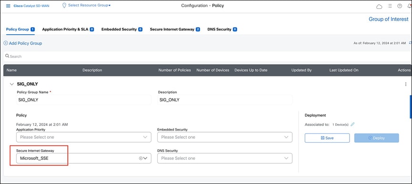
Task: Click the Description column header
Action: point(92,70)
